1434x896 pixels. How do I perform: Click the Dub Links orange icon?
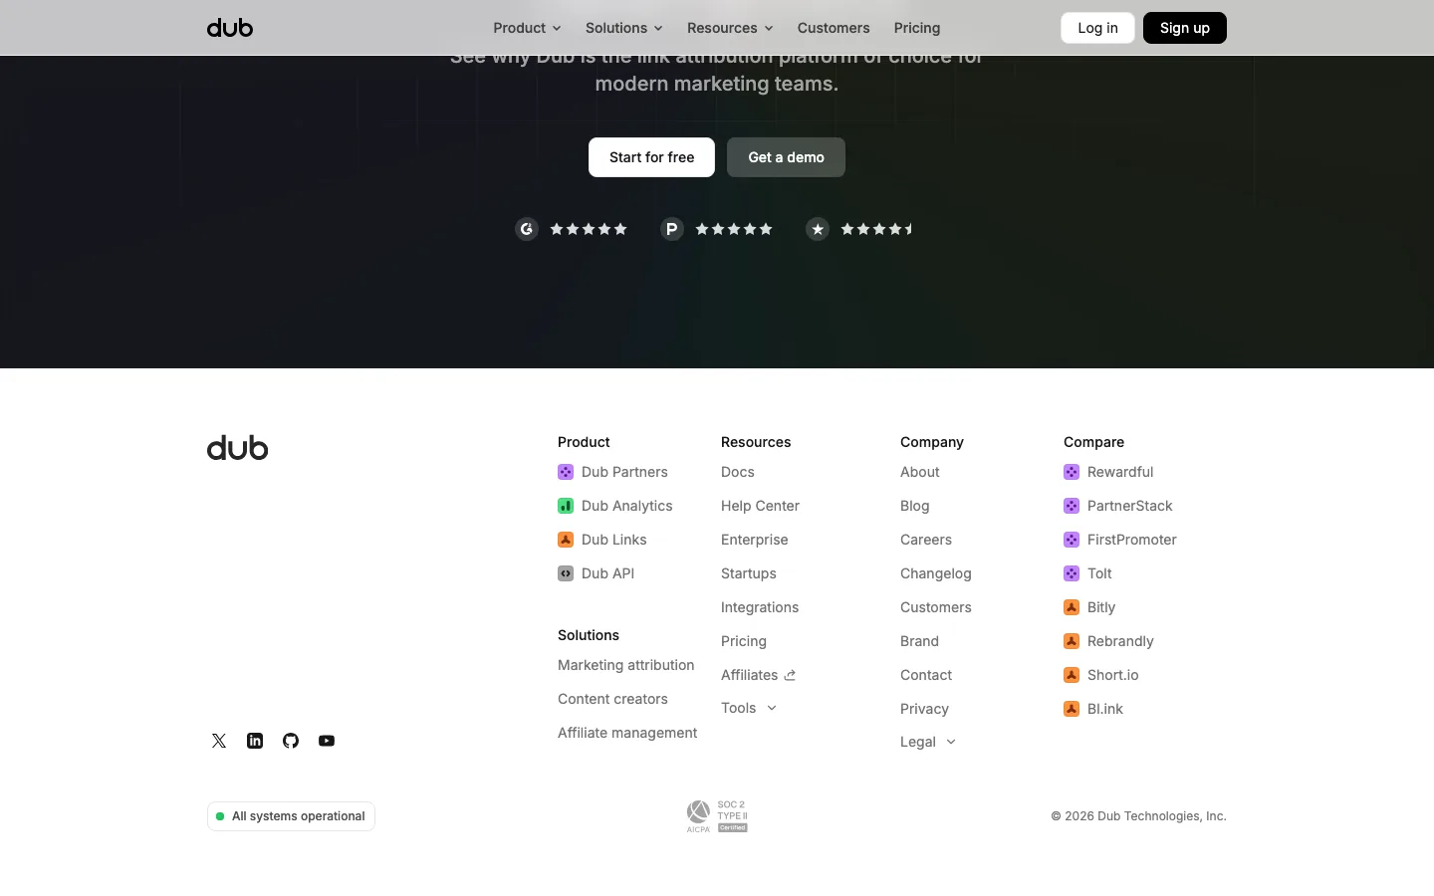[566, 540]
